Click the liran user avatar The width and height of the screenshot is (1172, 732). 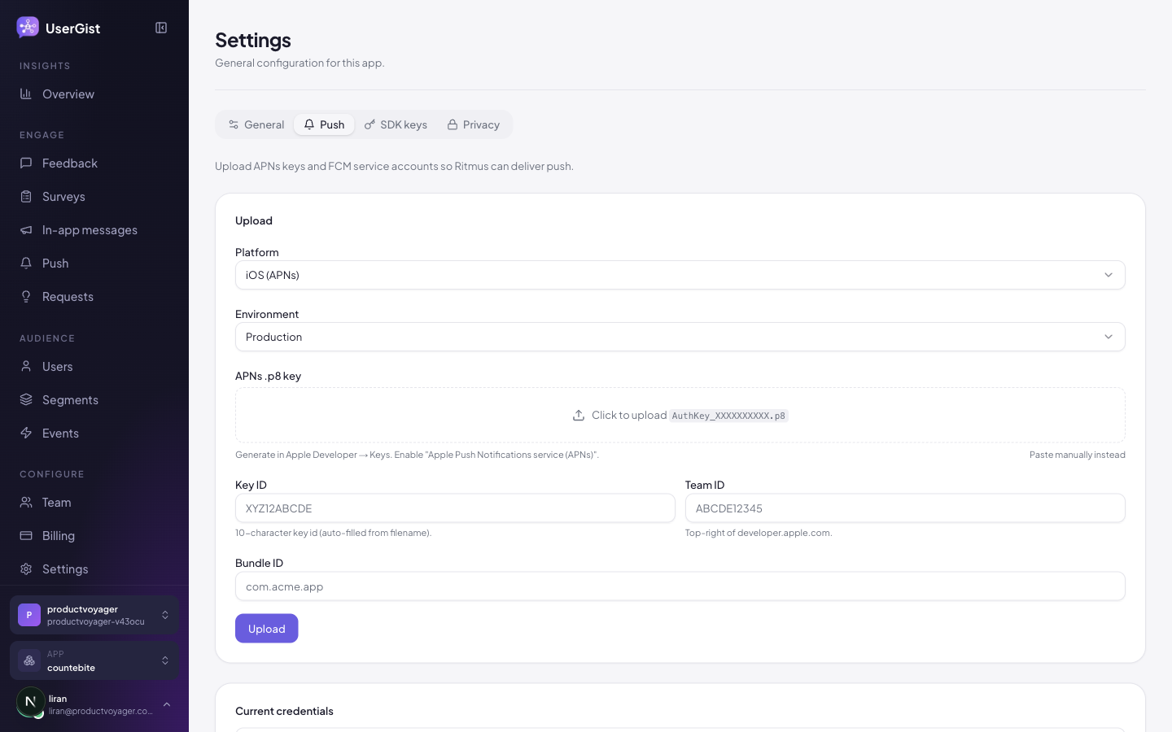click(31, 702)
